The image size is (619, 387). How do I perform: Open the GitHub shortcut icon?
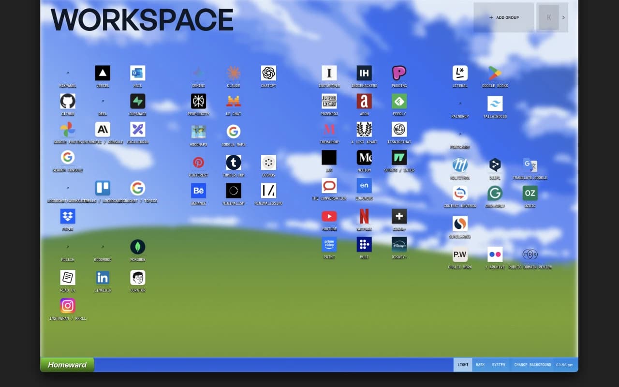(68, 101)
